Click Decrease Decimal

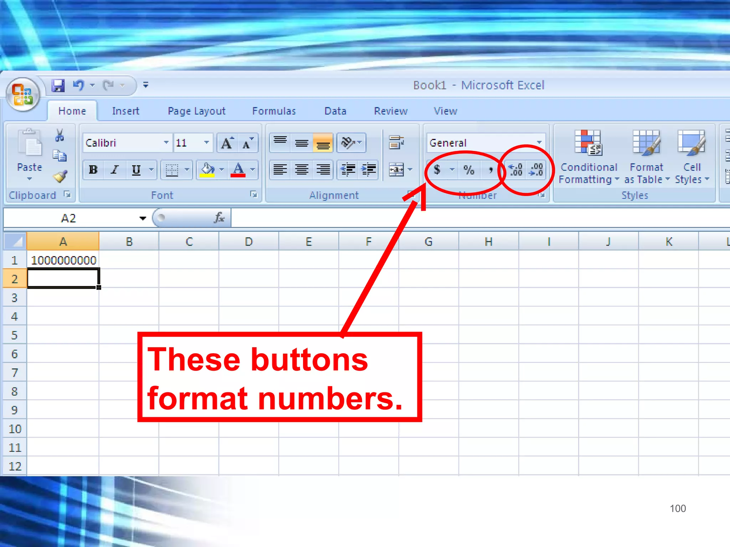pos(536,170)
